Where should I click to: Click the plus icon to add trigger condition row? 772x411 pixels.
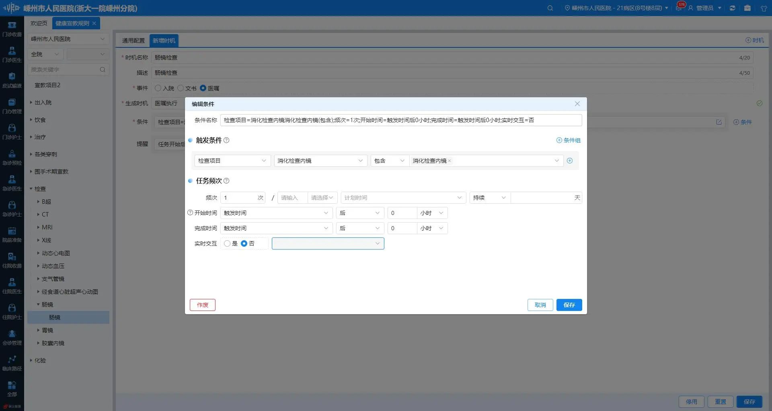click(569, 161)
